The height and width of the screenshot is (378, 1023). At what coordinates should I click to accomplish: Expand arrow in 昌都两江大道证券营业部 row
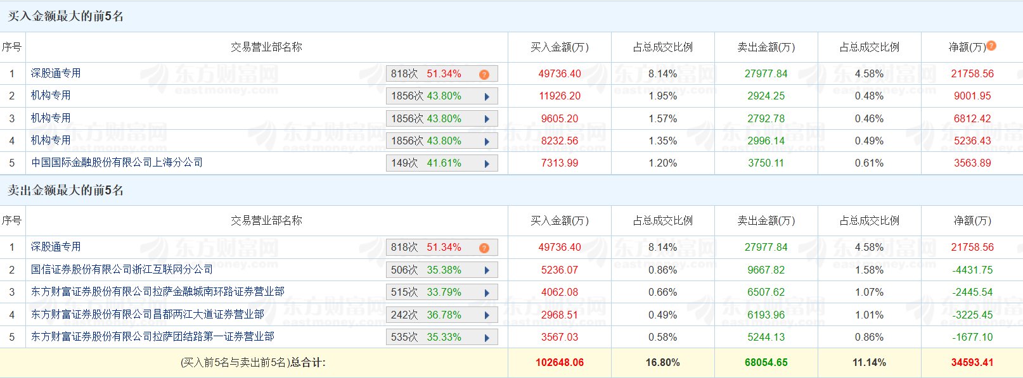(487, 315)
